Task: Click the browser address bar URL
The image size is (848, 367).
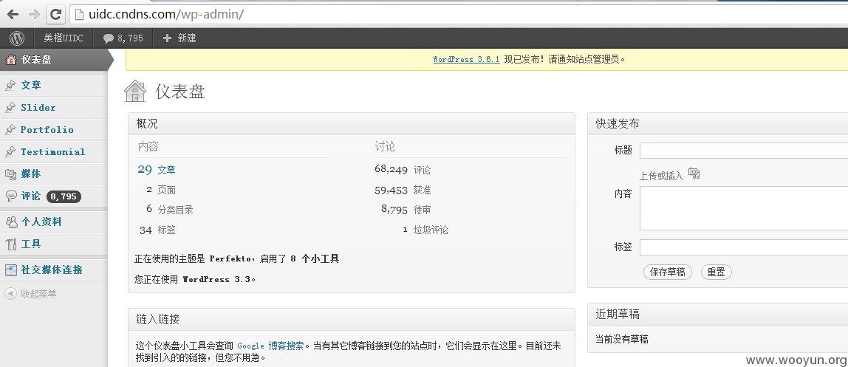Action: click(x=166, y=15)
